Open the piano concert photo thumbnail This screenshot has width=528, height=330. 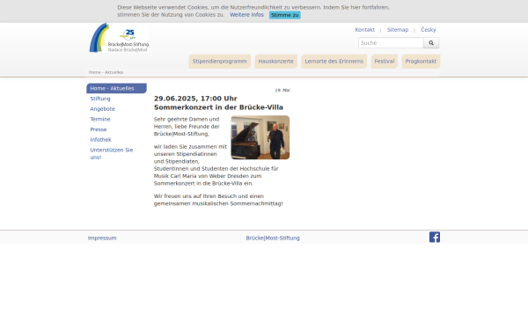point(260,137)
